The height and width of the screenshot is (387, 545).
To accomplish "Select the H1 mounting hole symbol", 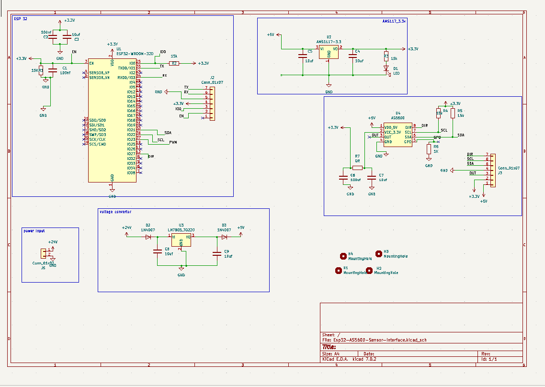I will coord(339,271).
